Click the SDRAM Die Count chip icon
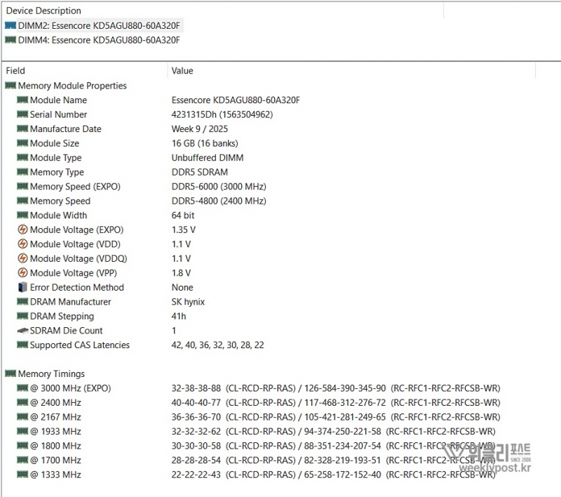This screenshot has width=561, height=497. coord(22,331)
